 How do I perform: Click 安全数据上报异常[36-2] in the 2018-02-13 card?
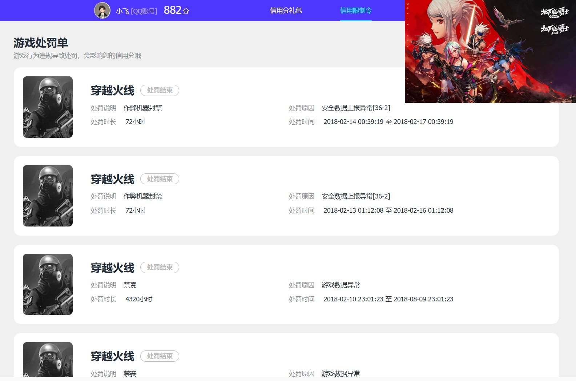pyautogui.click(x=356, y=196)
